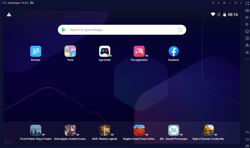Click the Echocalypse: Scarlet Covenant icon
Screen dimensions: 250x148
click(70, 130)
